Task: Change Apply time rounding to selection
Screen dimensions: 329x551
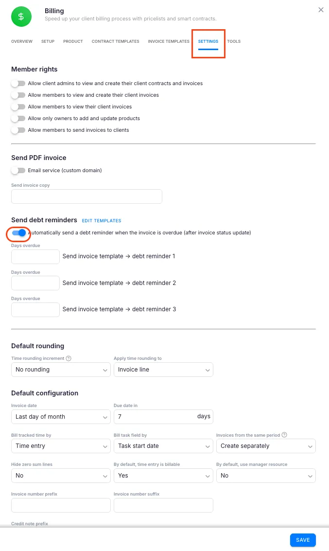Action: click(163, 370)
